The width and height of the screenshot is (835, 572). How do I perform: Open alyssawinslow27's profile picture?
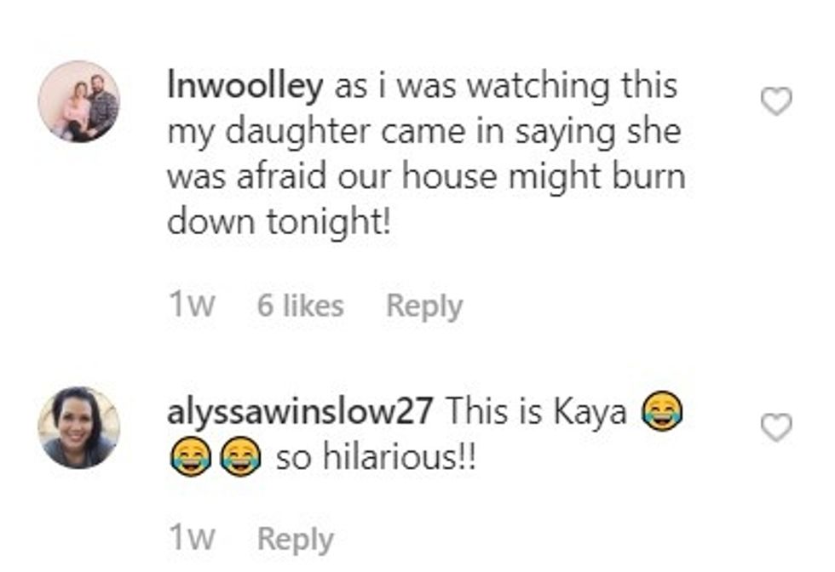(78, 427)
